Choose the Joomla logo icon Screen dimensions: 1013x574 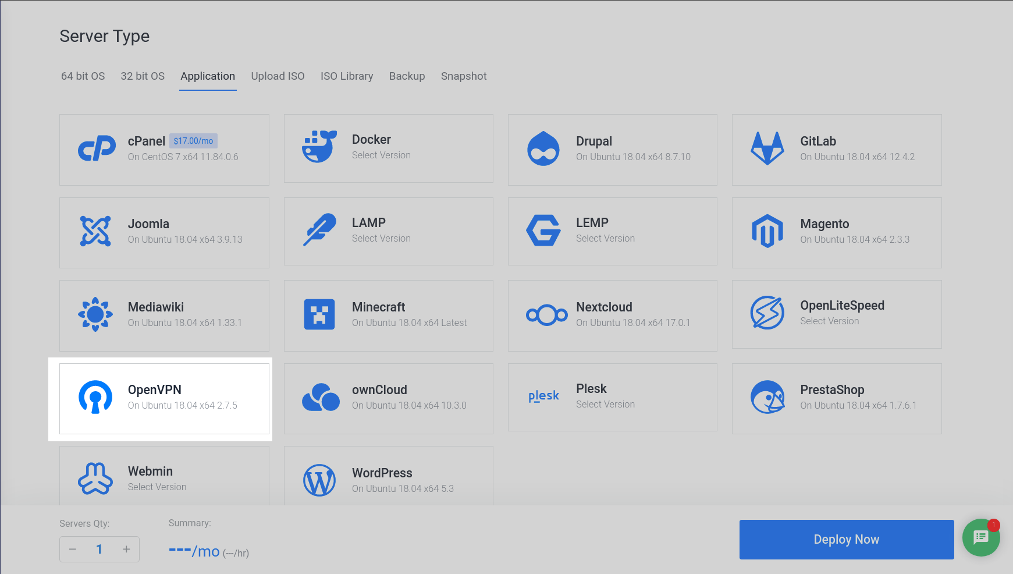tap(95, 231)
